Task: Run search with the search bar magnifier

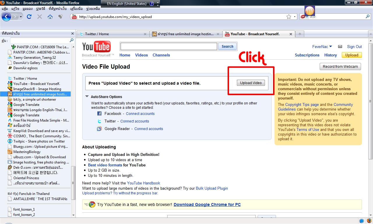Action: tap(368, 17)
